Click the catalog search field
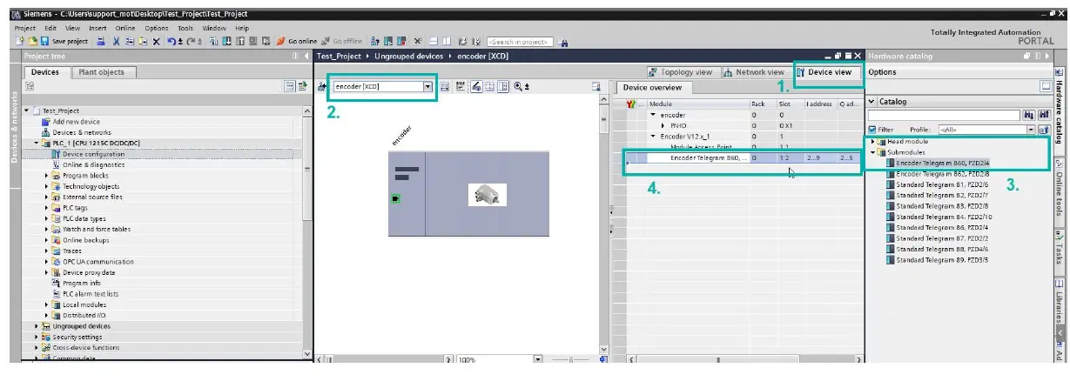 click(x=944, y=115)
